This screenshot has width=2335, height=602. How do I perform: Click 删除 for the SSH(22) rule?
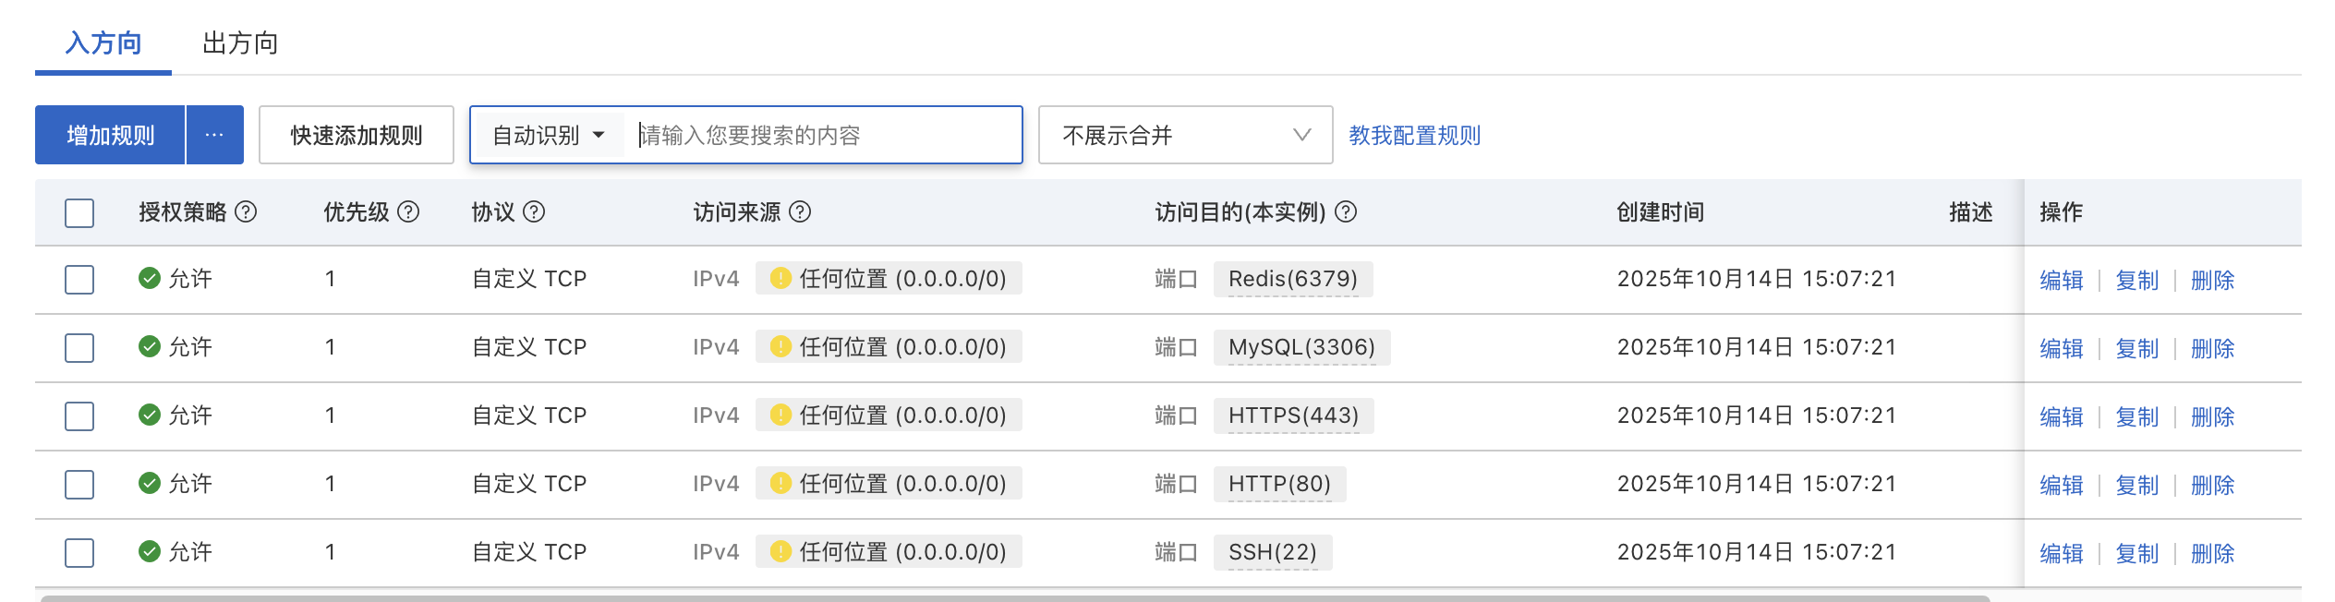pos(2213,553)
